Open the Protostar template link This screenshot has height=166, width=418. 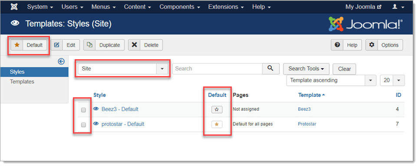pos(307,124)
